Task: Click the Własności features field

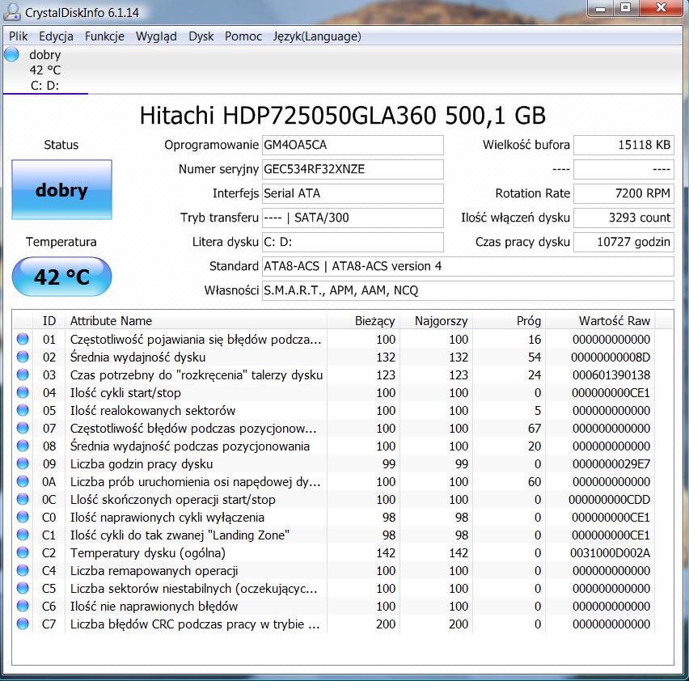Action: (x=468, y=290)
